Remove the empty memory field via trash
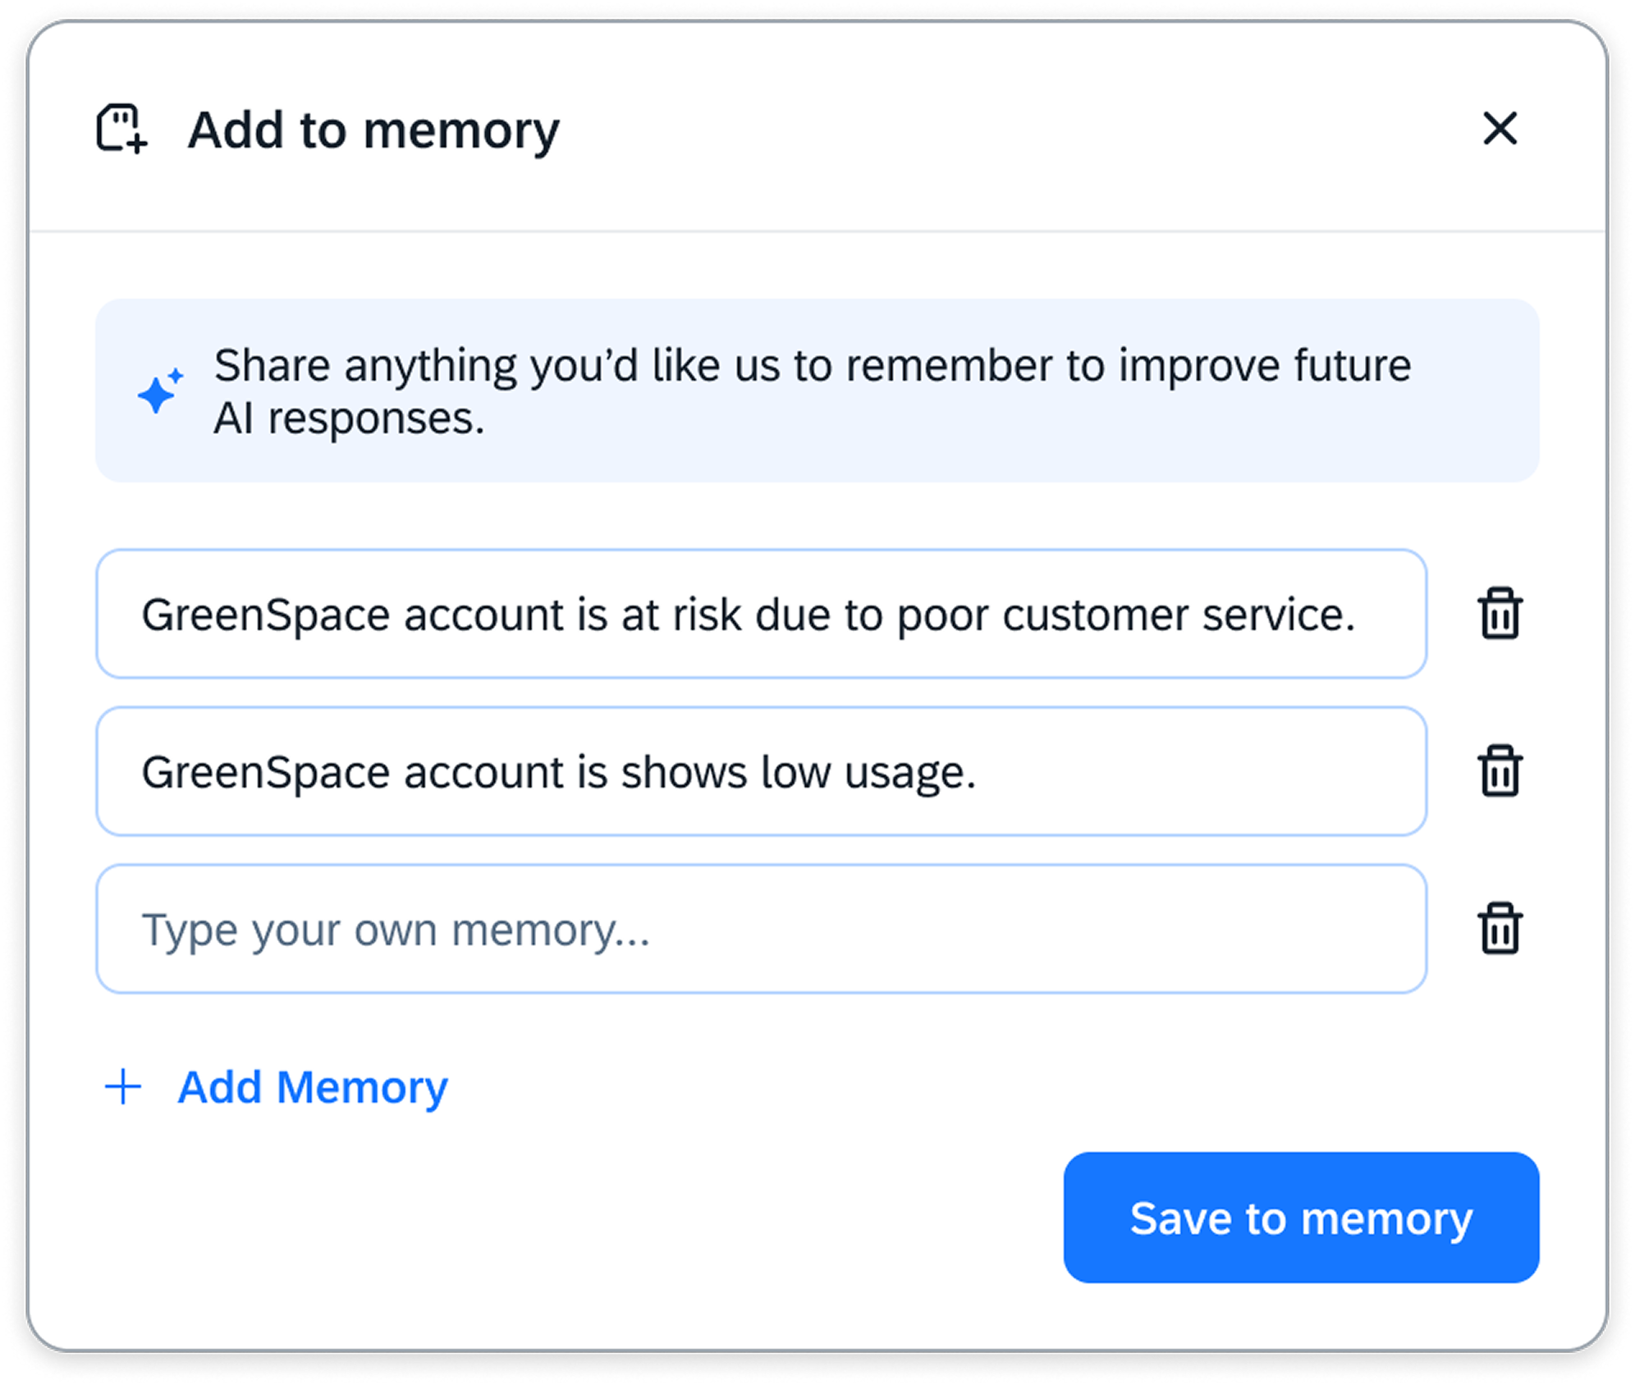Viewport: 1635px width, 1385px height. tap(1500, 928)
